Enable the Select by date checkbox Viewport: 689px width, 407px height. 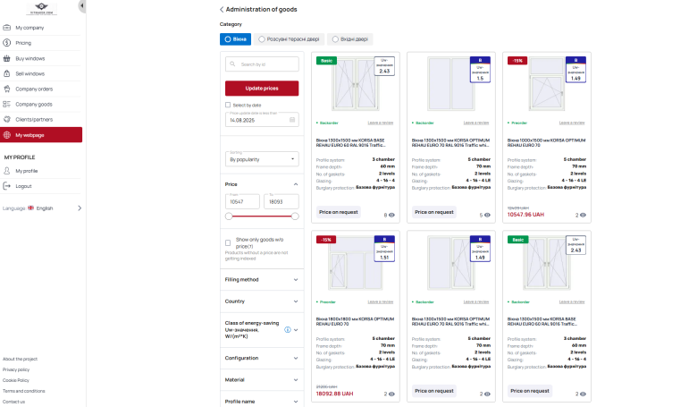(x=228, y=106)
